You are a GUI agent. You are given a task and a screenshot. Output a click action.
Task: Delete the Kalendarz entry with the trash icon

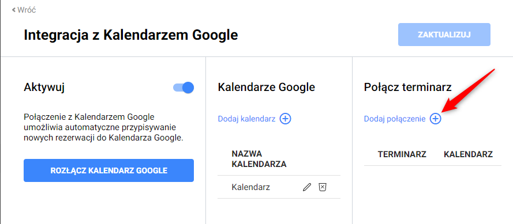(x=323, y=187)
